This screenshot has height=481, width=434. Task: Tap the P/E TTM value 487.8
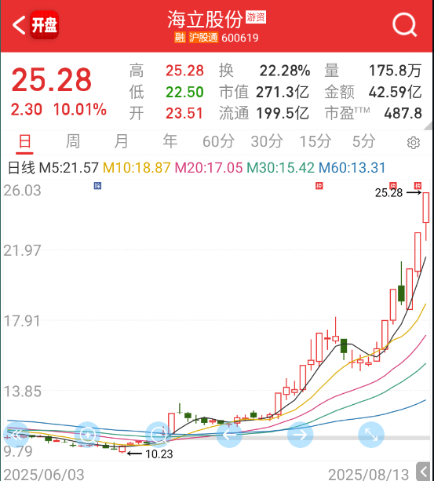tap(403, 114)
